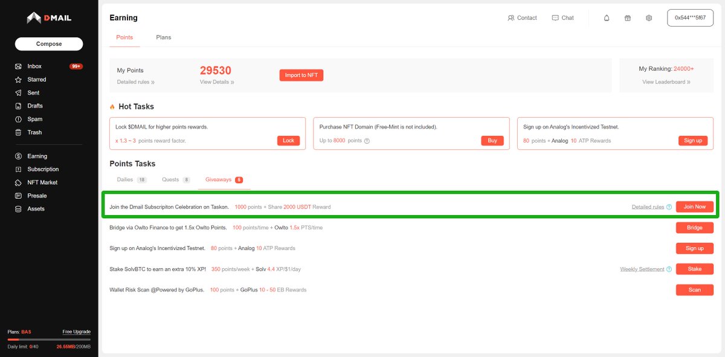
Task: Open View Leaderboard link
Action: coord(666,82)
